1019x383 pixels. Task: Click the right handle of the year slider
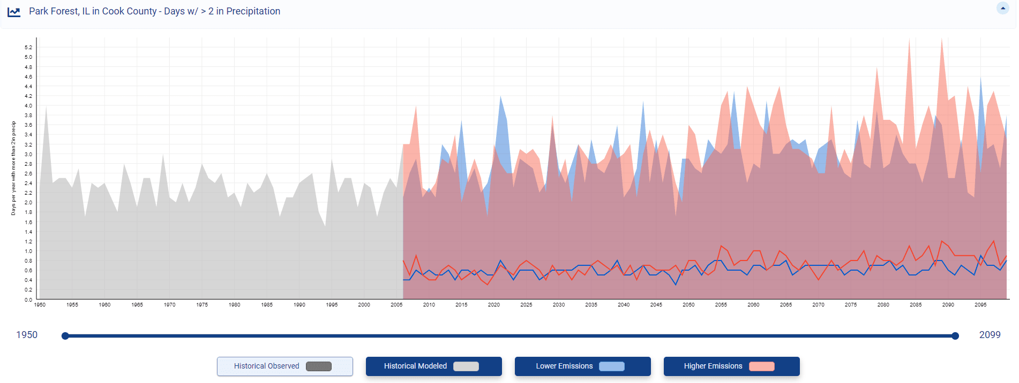click(955, 336)
